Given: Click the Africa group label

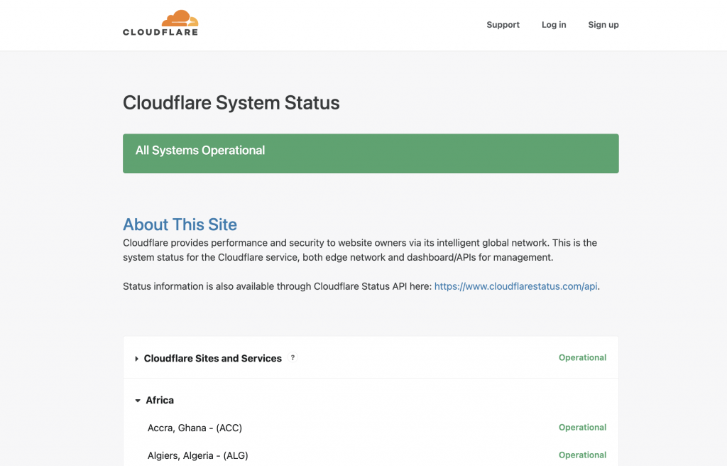Looking at the screenshot, I should (160, 400).
